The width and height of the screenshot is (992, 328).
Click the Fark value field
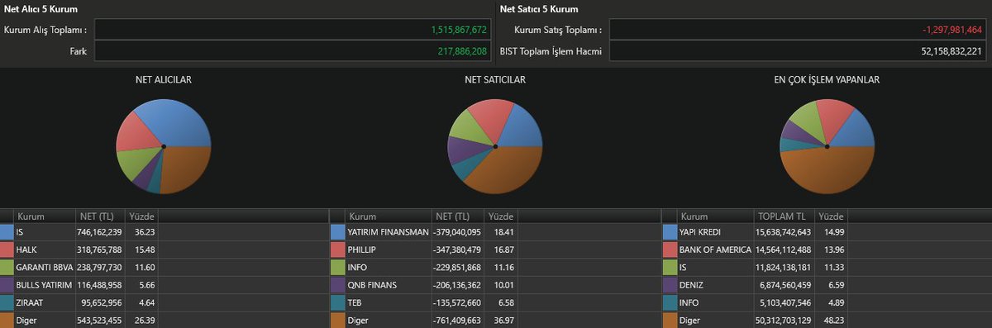coord(293,51)
